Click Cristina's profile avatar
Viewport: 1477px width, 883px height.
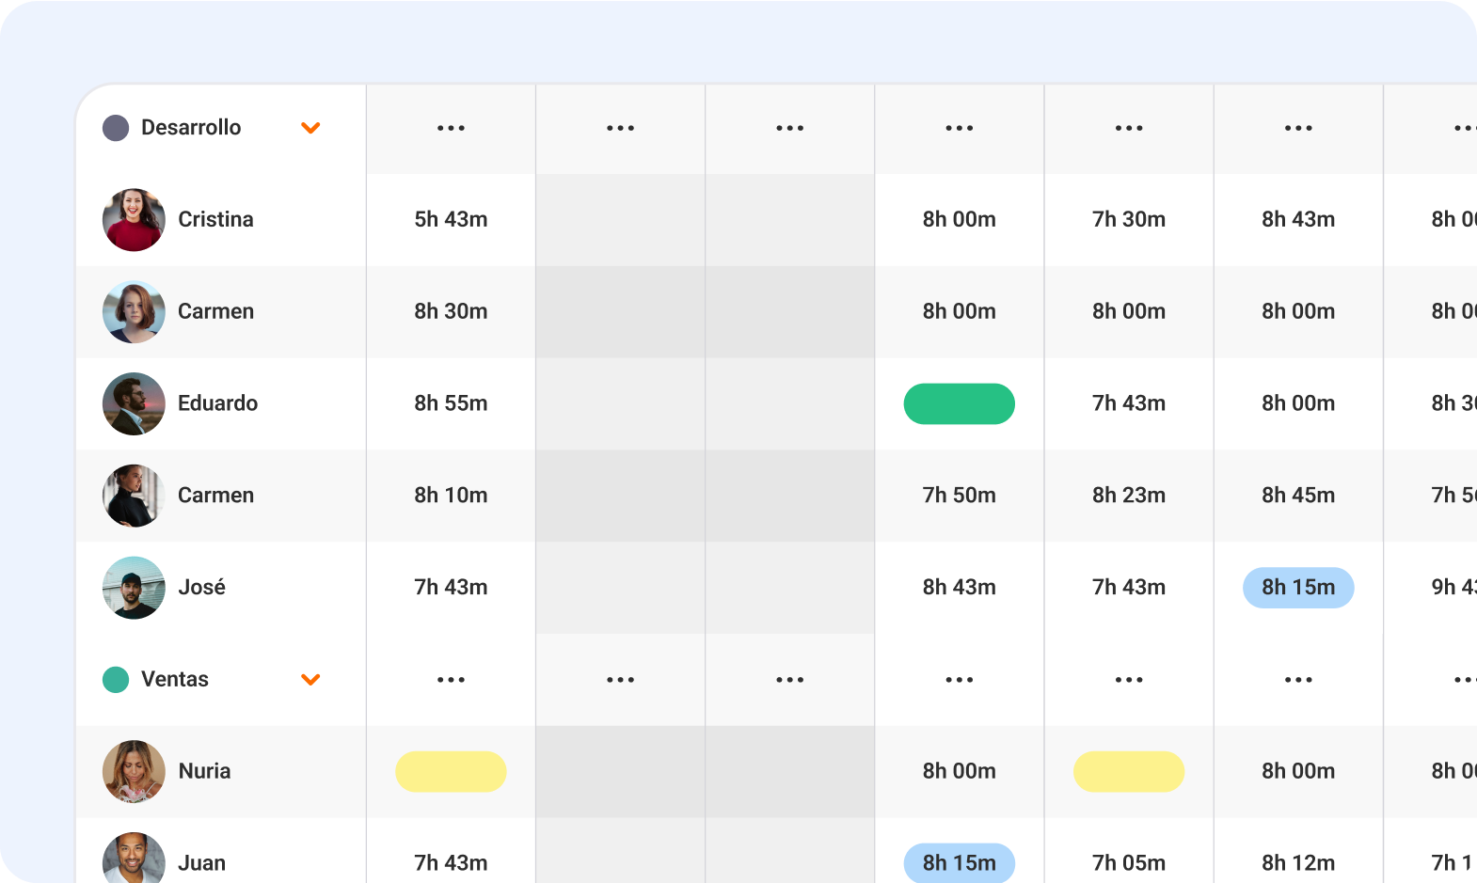coord(134,220)
